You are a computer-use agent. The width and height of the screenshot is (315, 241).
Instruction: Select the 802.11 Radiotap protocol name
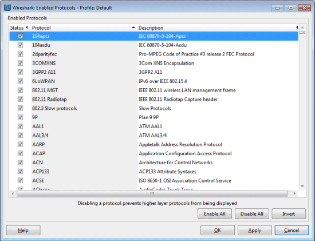point(49,99)
